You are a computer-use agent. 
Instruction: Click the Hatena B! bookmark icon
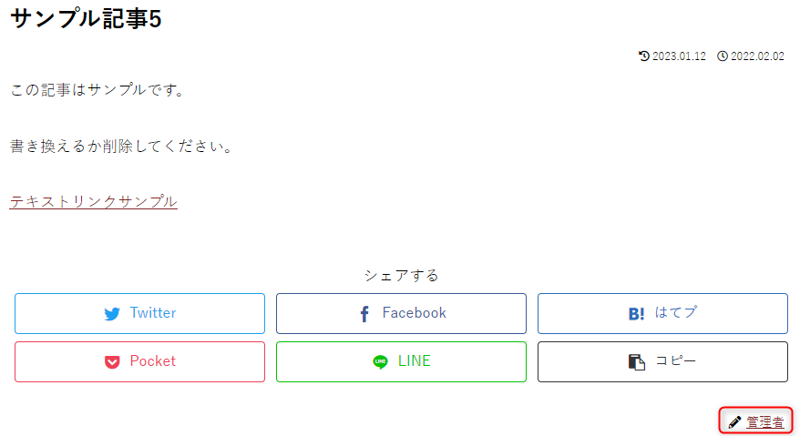click(x=636, y=314)
